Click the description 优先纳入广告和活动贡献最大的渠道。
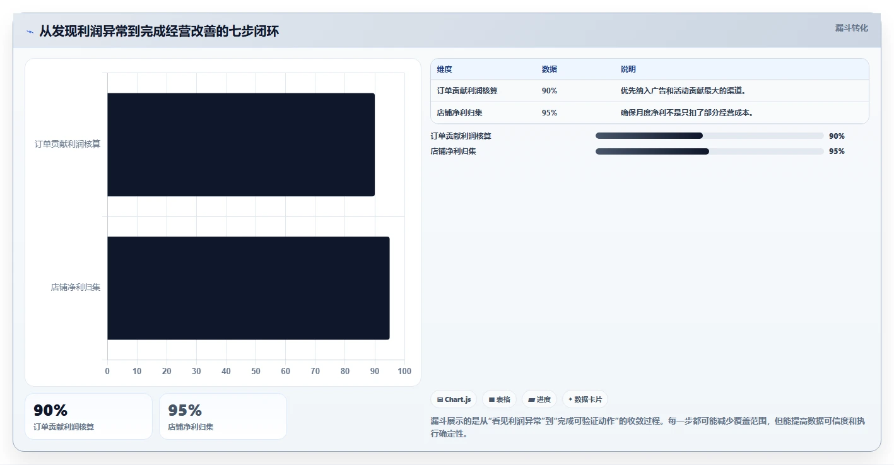894x465 pixels. (x=683, y=91)
